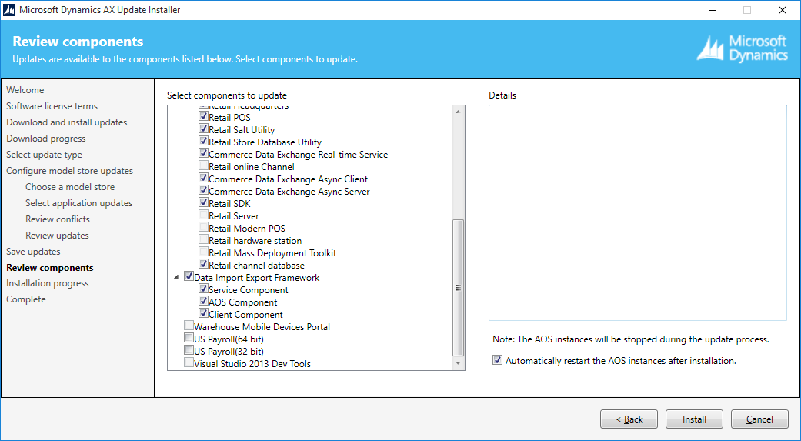Uncheck the AOS Component checkbox
The image size is (801, 441).
pos(203,301)
